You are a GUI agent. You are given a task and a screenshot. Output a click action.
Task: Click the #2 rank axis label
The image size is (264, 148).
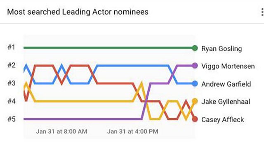coord(12,65)
